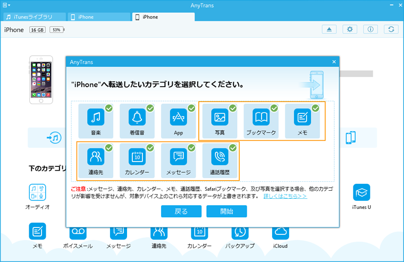Screen dimensions: 404x262
Task: Open settings via the gear icon
Action: 350,29
